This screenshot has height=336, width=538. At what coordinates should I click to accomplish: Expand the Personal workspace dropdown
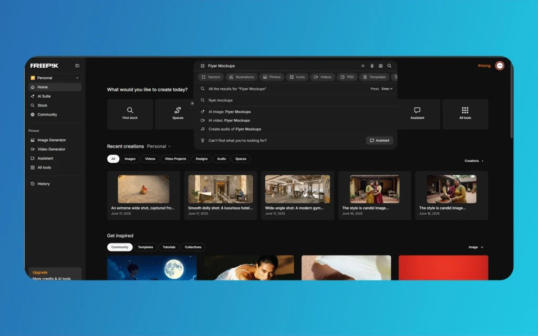(x=55, y=78)
